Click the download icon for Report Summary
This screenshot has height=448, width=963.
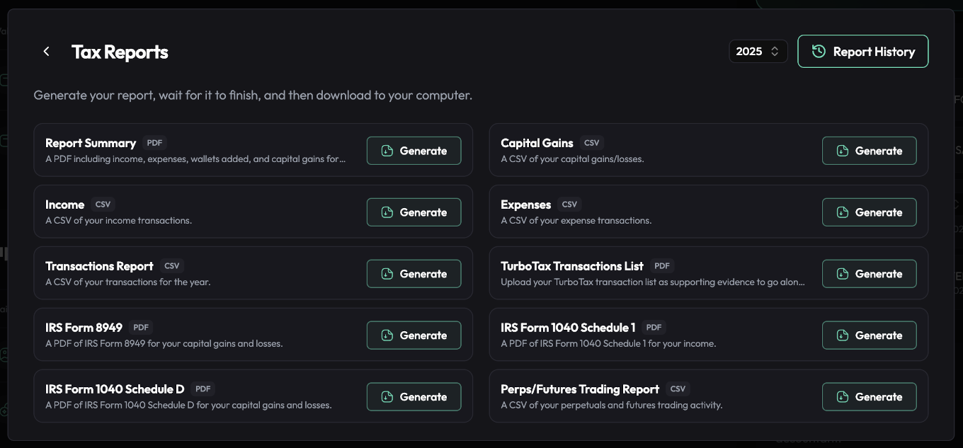[387, 151]
